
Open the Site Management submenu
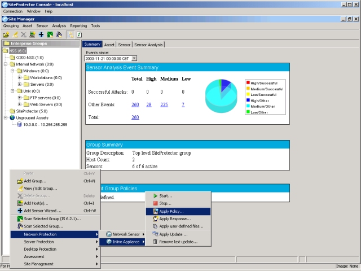pos(55,264)
